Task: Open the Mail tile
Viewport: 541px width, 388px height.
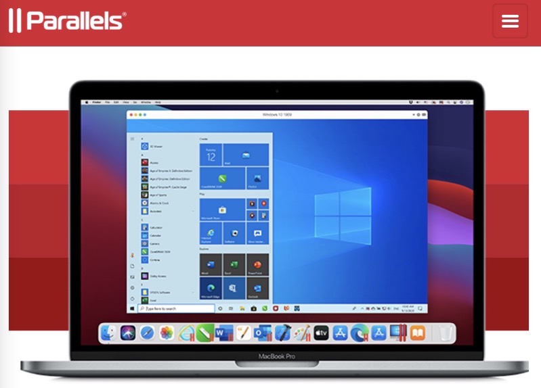Action: tap(246, 155)
